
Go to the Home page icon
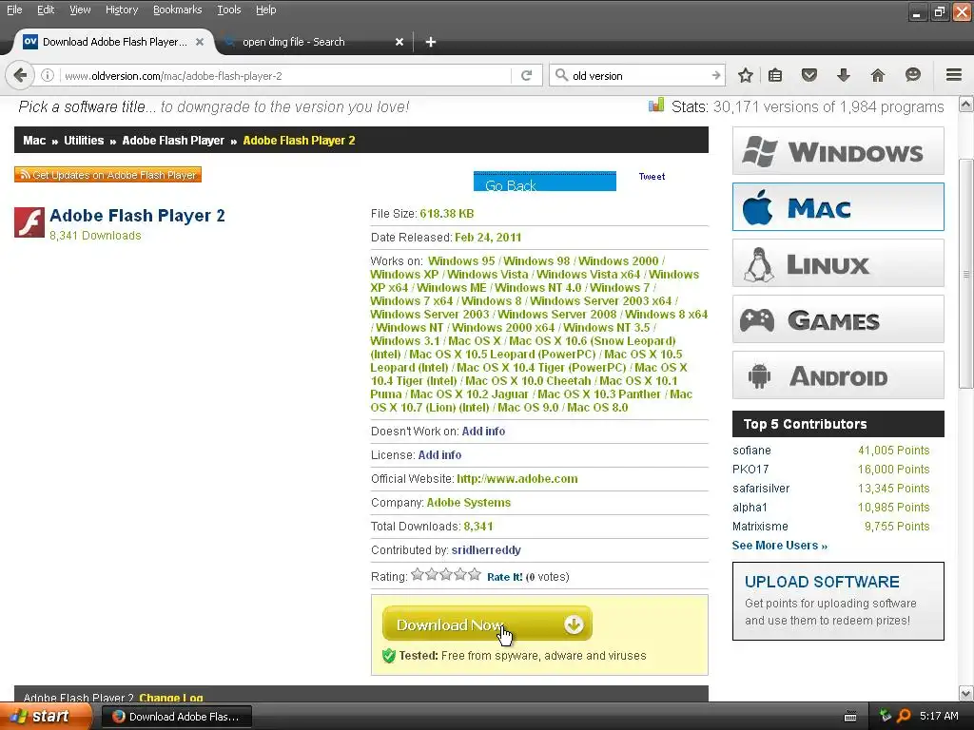pyautogui.click(x=878, y=76)
